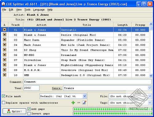Image resolution: width=154 pixels, height=117 pixels.
Task: Select artist cell NU-NRG
Action: tap(42, 55)
